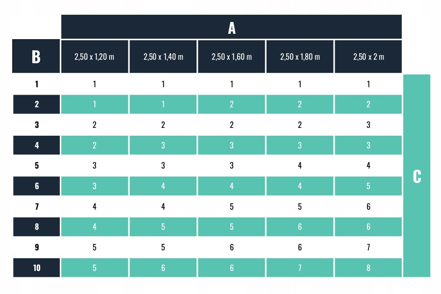
Task: Click the "A" header banner
Action: pos(231,27)
